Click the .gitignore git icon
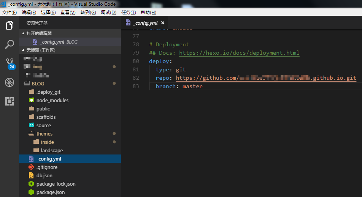Viewport: 362px width, 197px height. (x=31, y=167)
